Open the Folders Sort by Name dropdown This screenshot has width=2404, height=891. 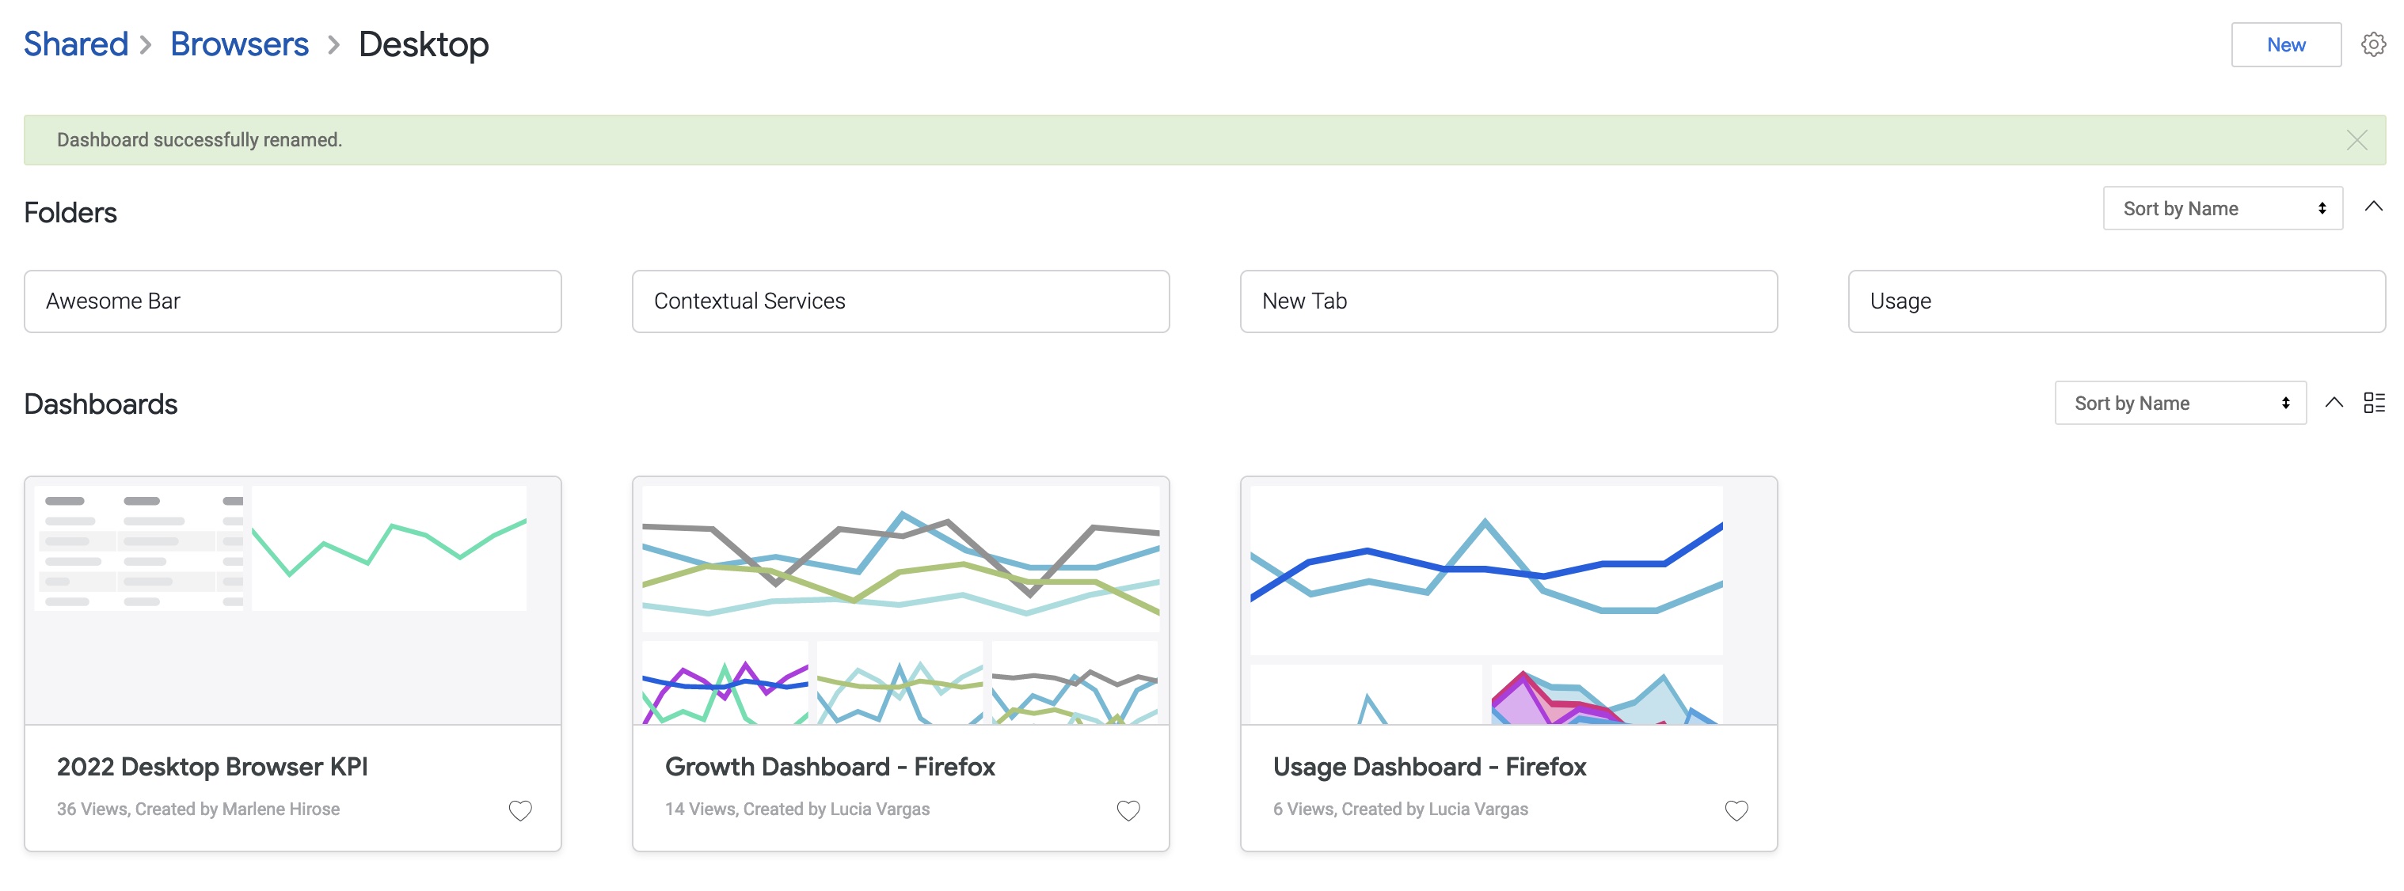pos(2221,208)
